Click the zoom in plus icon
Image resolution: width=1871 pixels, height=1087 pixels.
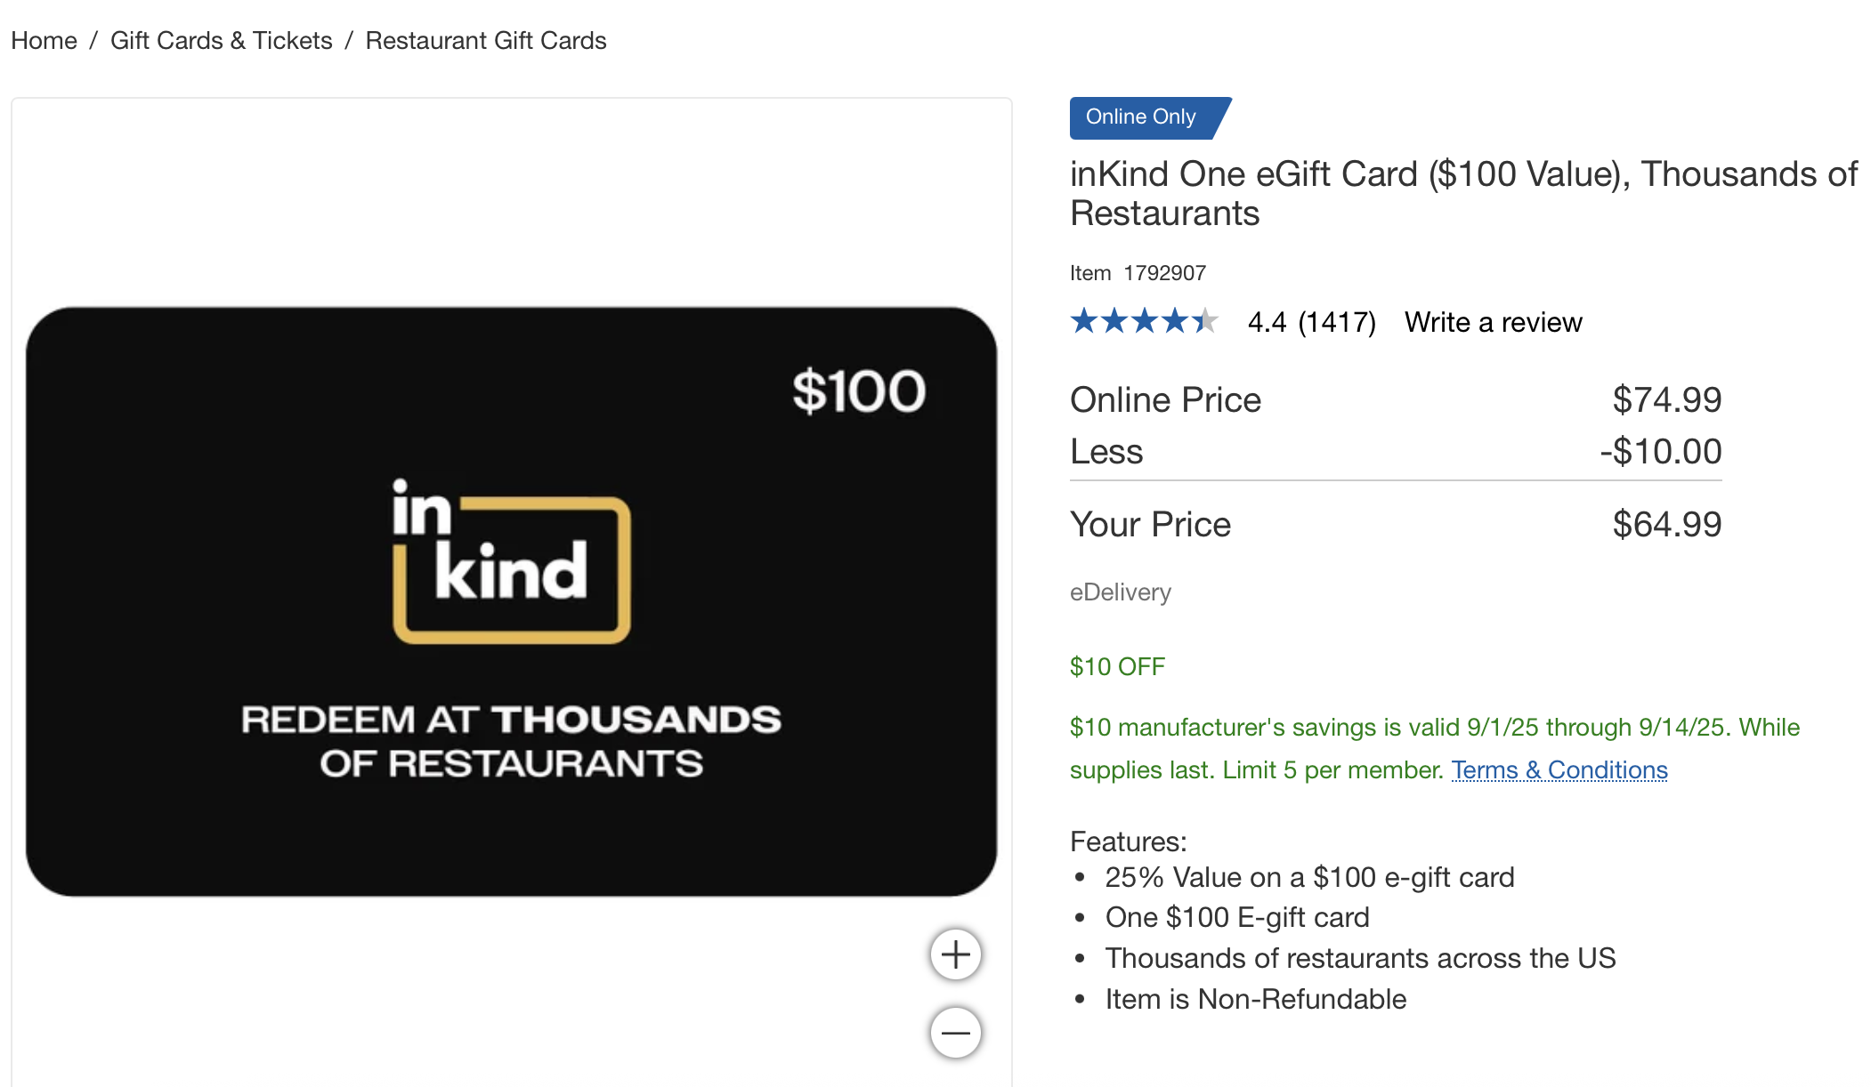click(x=955, y=954)
